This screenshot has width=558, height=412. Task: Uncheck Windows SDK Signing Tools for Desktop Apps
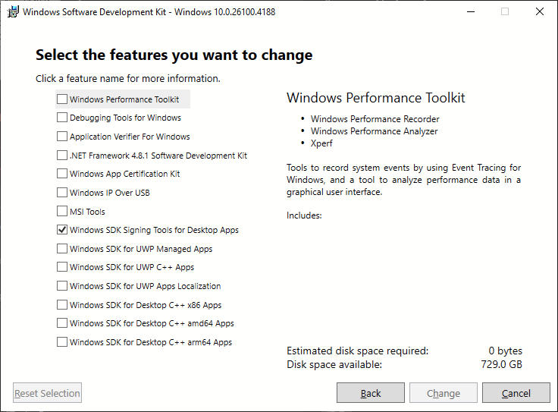62,230
